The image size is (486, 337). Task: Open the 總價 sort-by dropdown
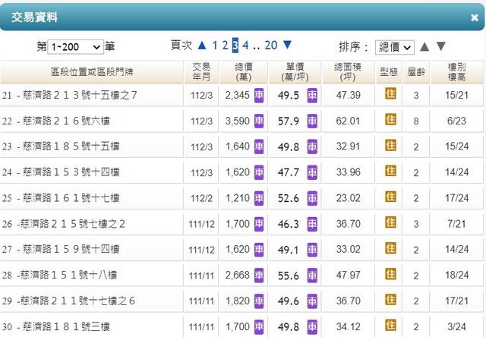tap(395, 47)
